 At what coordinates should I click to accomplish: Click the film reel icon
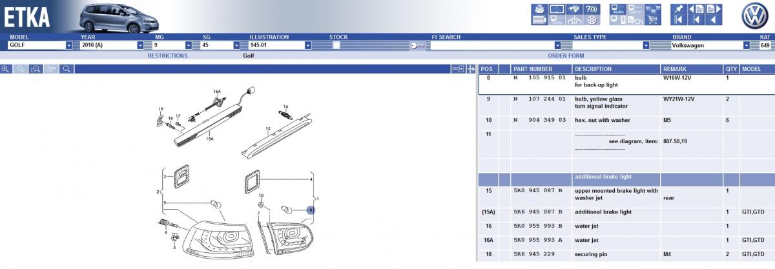coord(592,20)
